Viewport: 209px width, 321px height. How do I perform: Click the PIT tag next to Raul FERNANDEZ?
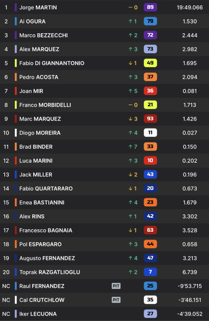tap(116, 286)
